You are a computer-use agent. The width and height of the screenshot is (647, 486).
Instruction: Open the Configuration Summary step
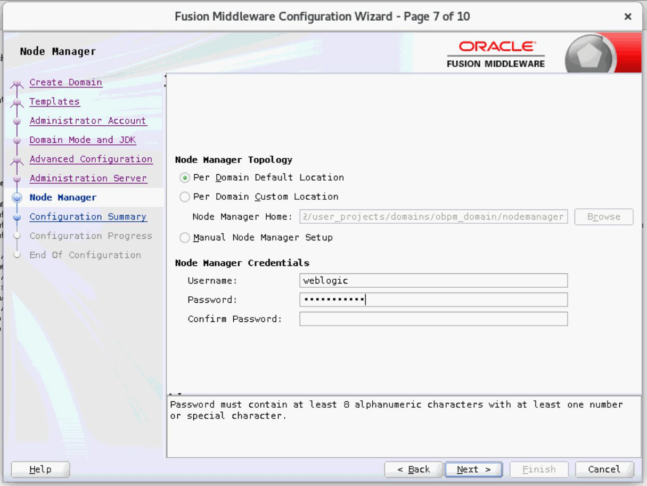point(88,217)
